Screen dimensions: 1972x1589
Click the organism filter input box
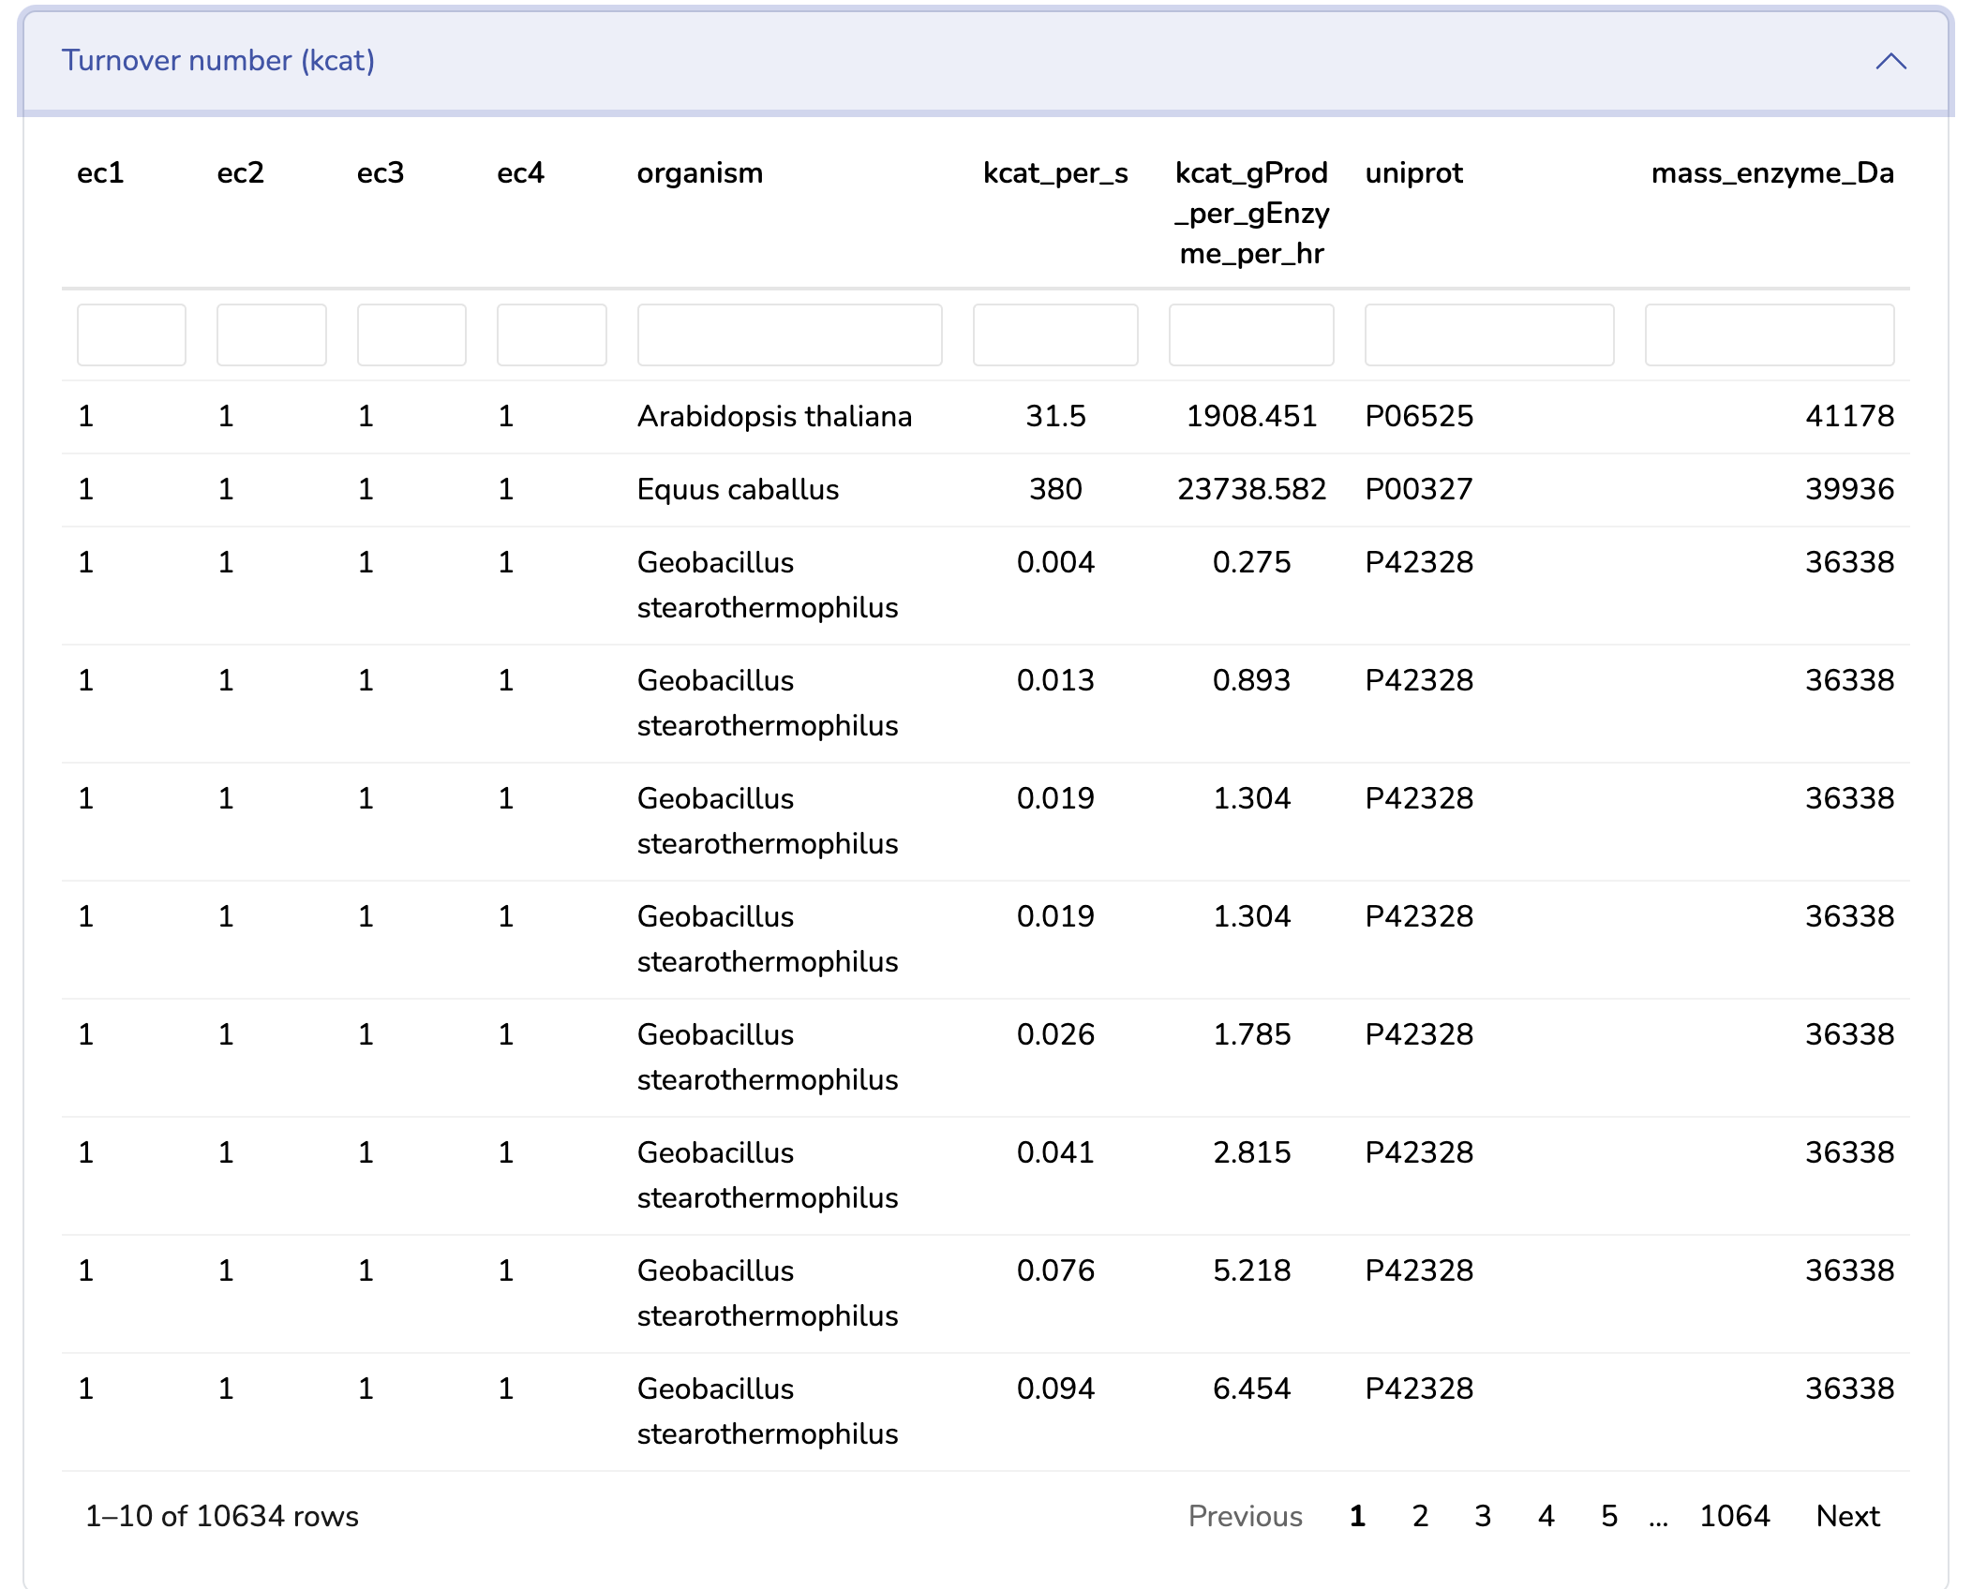pyautogui.click(x=789, y=334)
